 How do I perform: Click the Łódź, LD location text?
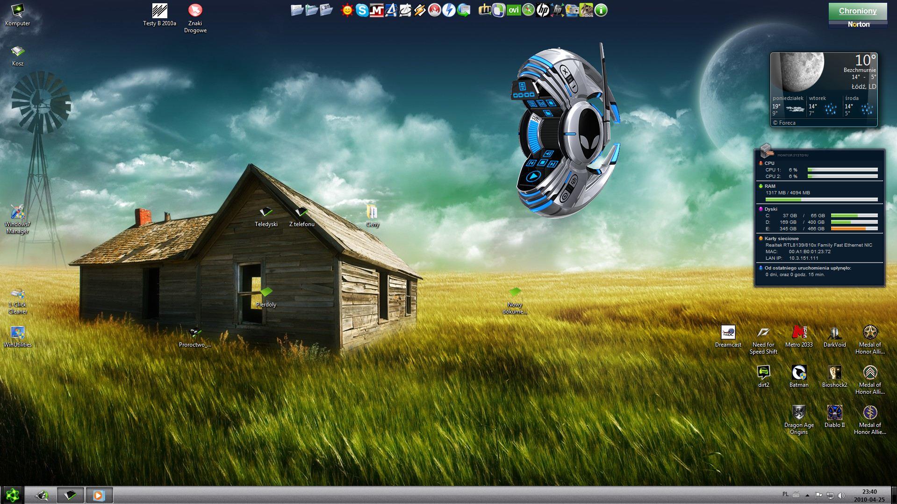click(864, 87)
